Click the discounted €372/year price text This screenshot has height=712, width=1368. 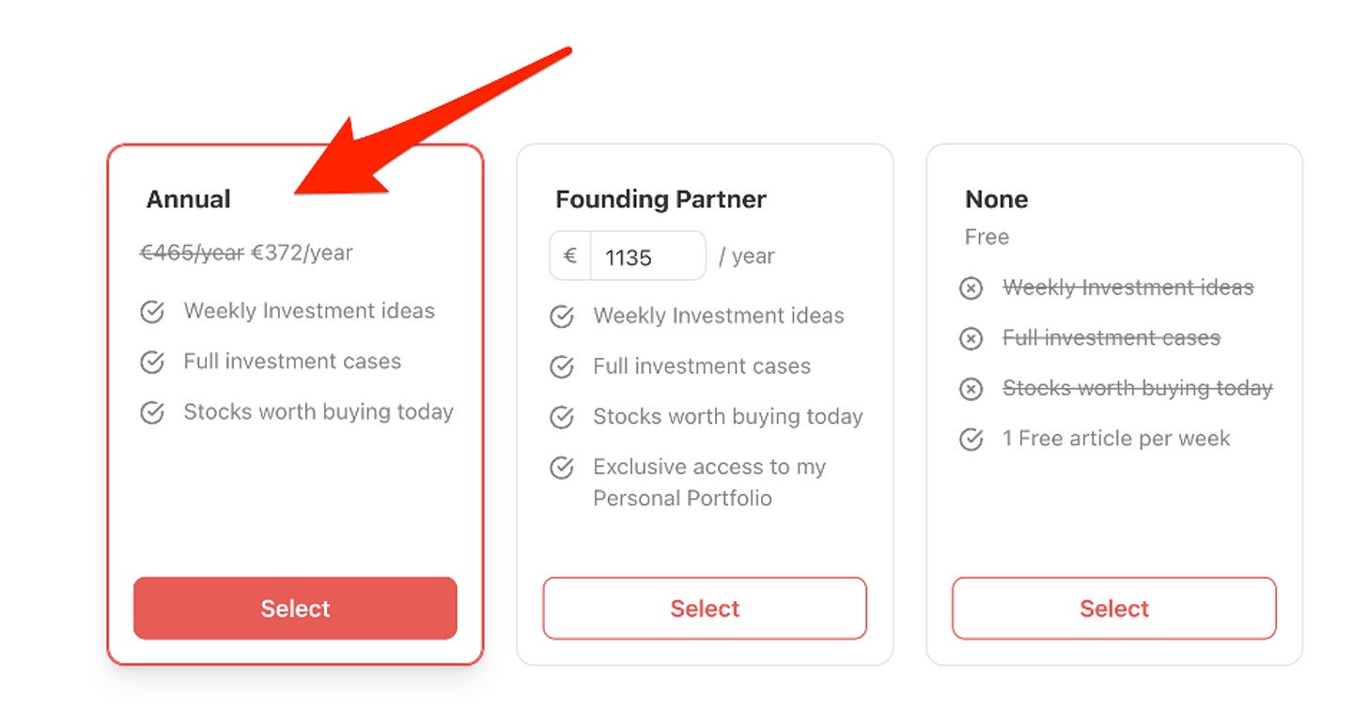click(303, 253)
